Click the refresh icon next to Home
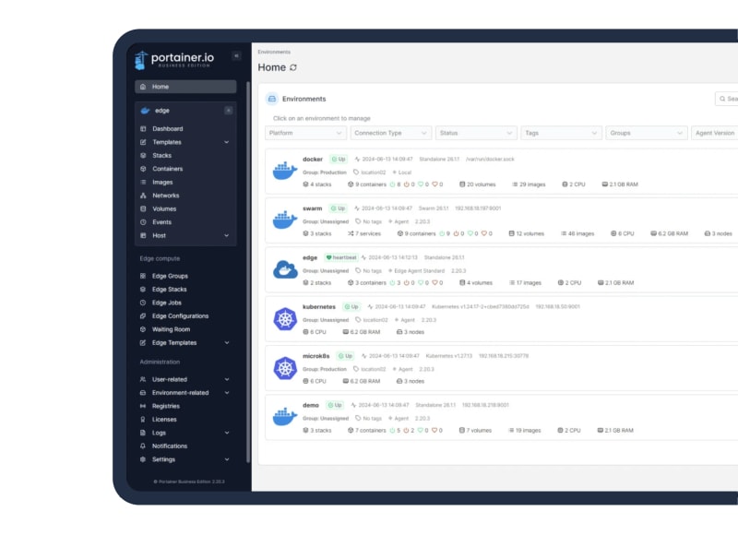 [x=293, y=67]
